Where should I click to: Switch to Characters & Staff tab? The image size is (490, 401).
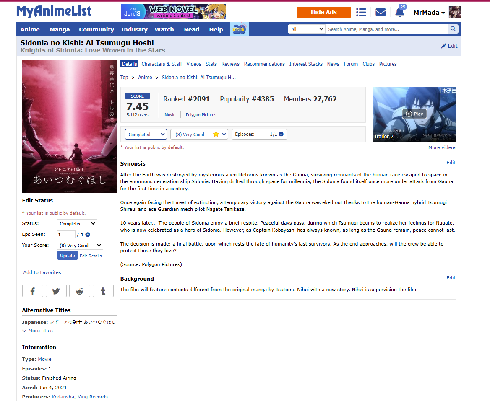point(162,64)
